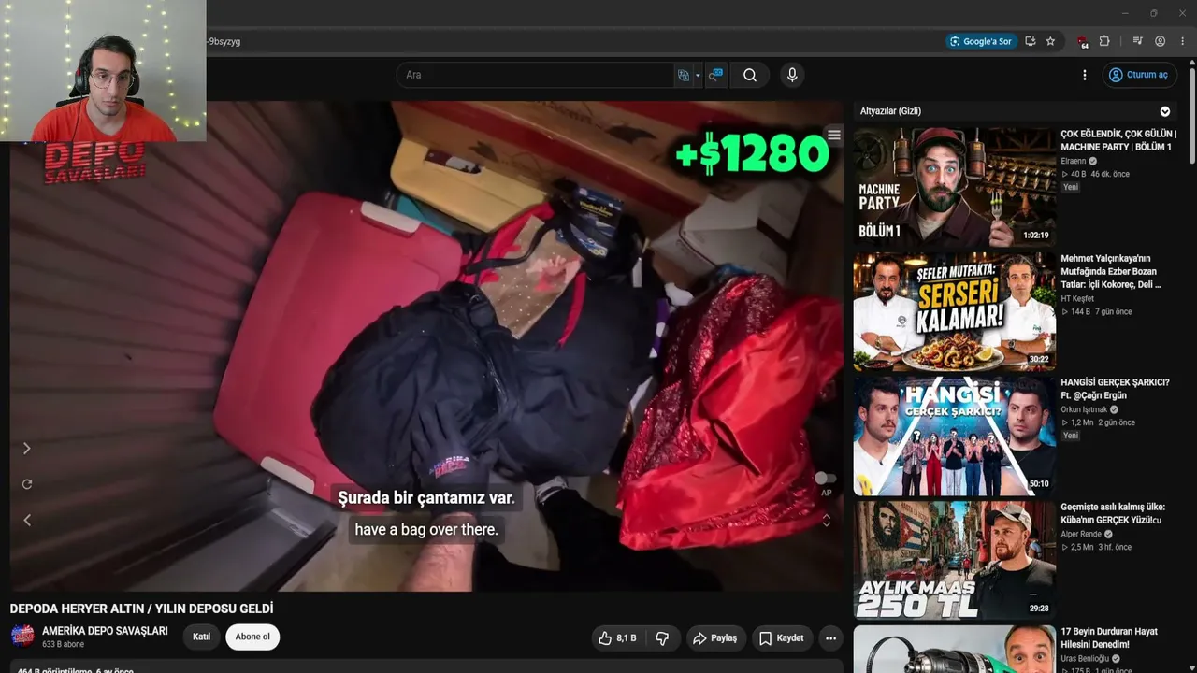Like the video with the thumbs-up 8,1 B button

617,638
